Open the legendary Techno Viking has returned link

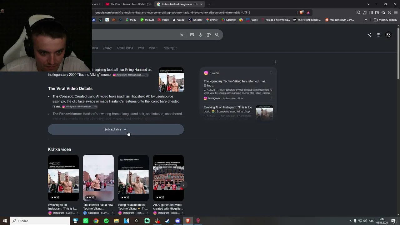pos(234,83)
